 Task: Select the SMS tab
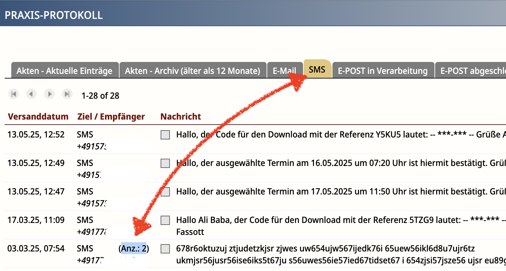pos(317,69)
